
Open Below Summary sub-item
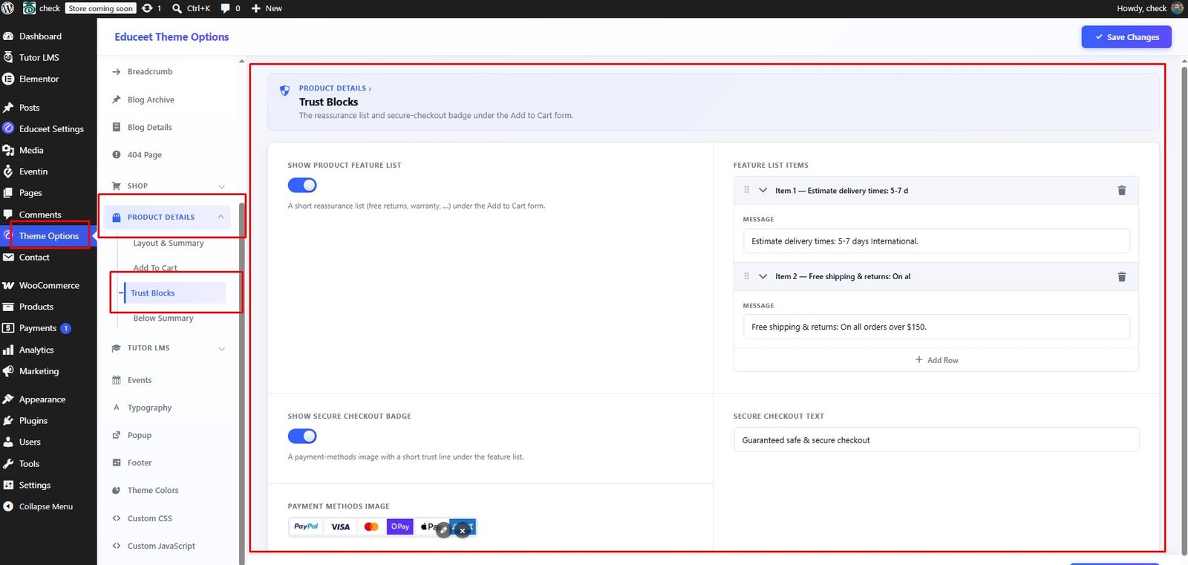(x=163, y=318)
